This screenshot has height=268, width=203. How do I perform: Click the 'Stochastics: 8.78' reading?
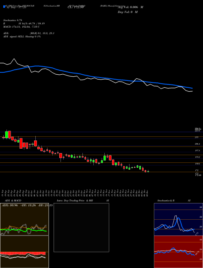tap(13, 20)
